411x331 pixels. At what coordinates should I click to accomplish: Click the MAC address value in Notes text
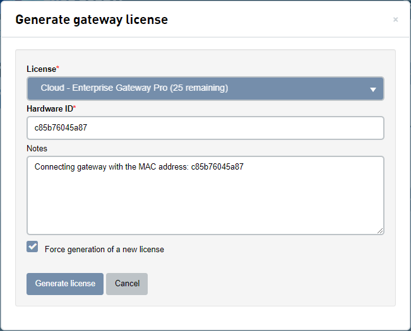click(x=217, y=166)
